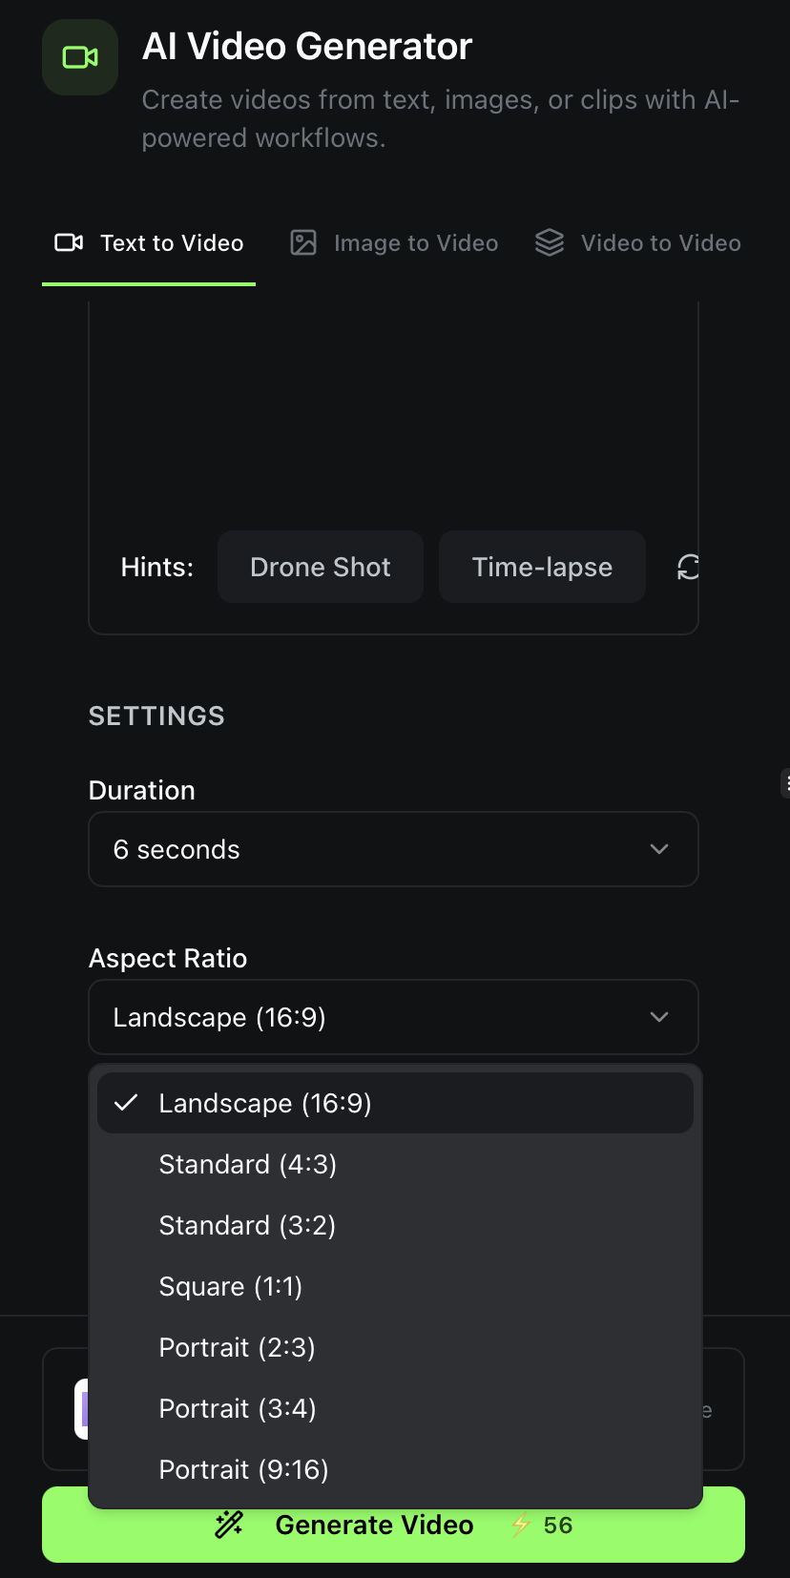The width and height of the screenshot is (790, 1578).
Task: Click the checkmark beside Landscape (16:9)
Action: (x=126, y=1103)
